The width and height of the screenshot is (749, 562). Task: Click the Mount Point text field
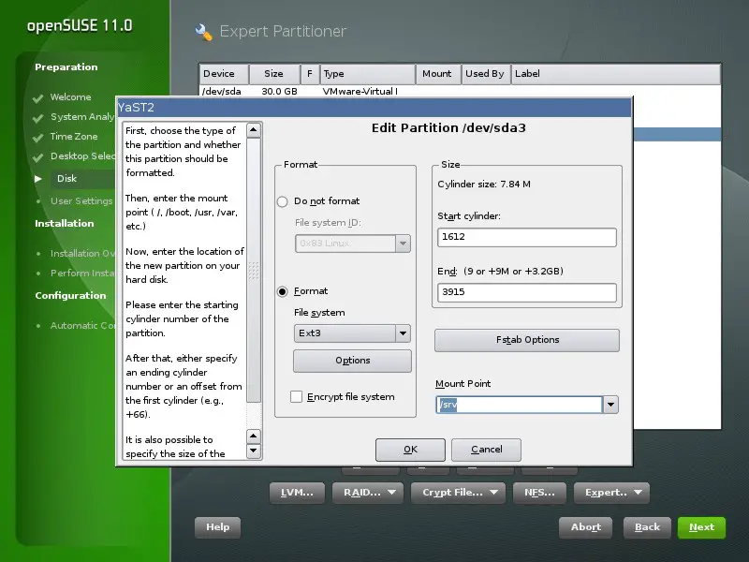pyautogui.click(x=519, y=405)
